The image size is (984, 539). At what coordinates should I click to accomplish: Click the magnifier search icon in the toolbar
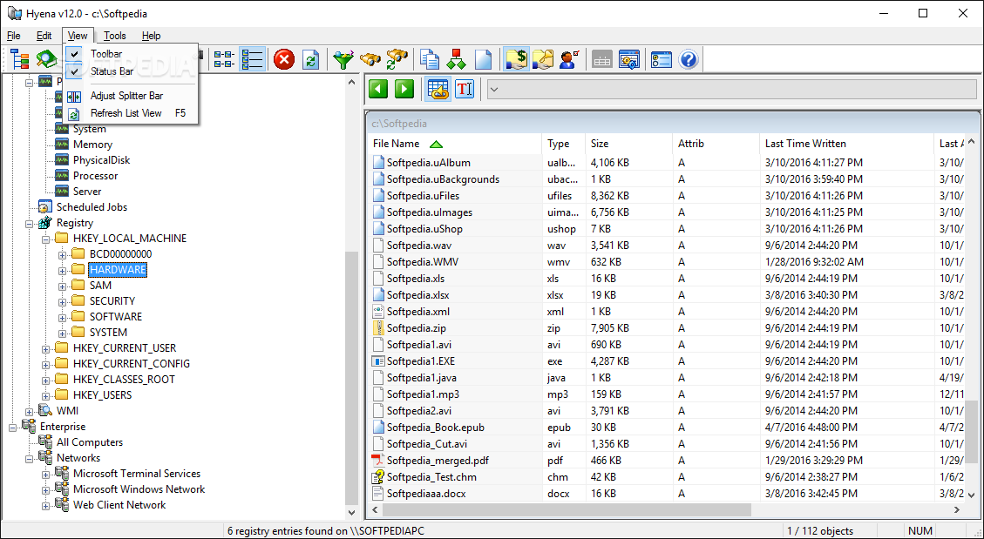(46, 59)
